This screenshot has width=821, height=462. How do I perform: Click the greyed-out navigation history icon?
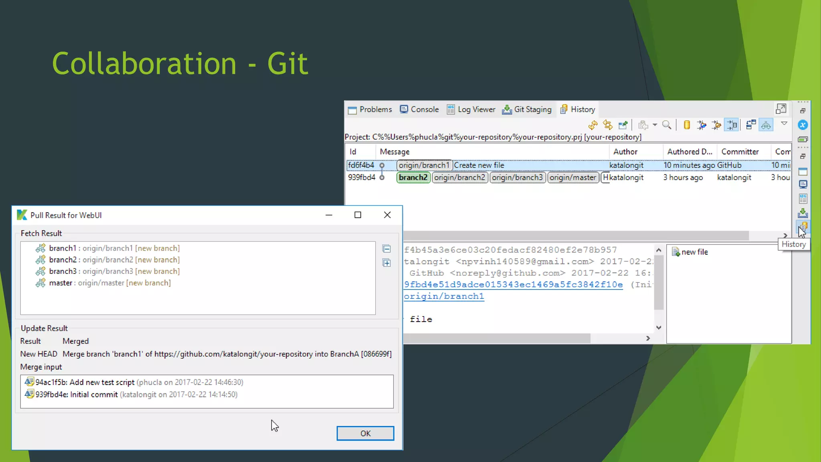(643, 125)
